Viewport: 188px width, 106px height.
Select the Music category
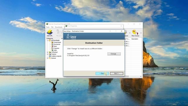click(55, 46)
